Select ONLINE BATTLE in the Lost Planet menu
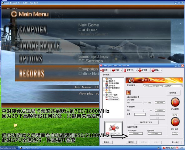 point(39,46)
